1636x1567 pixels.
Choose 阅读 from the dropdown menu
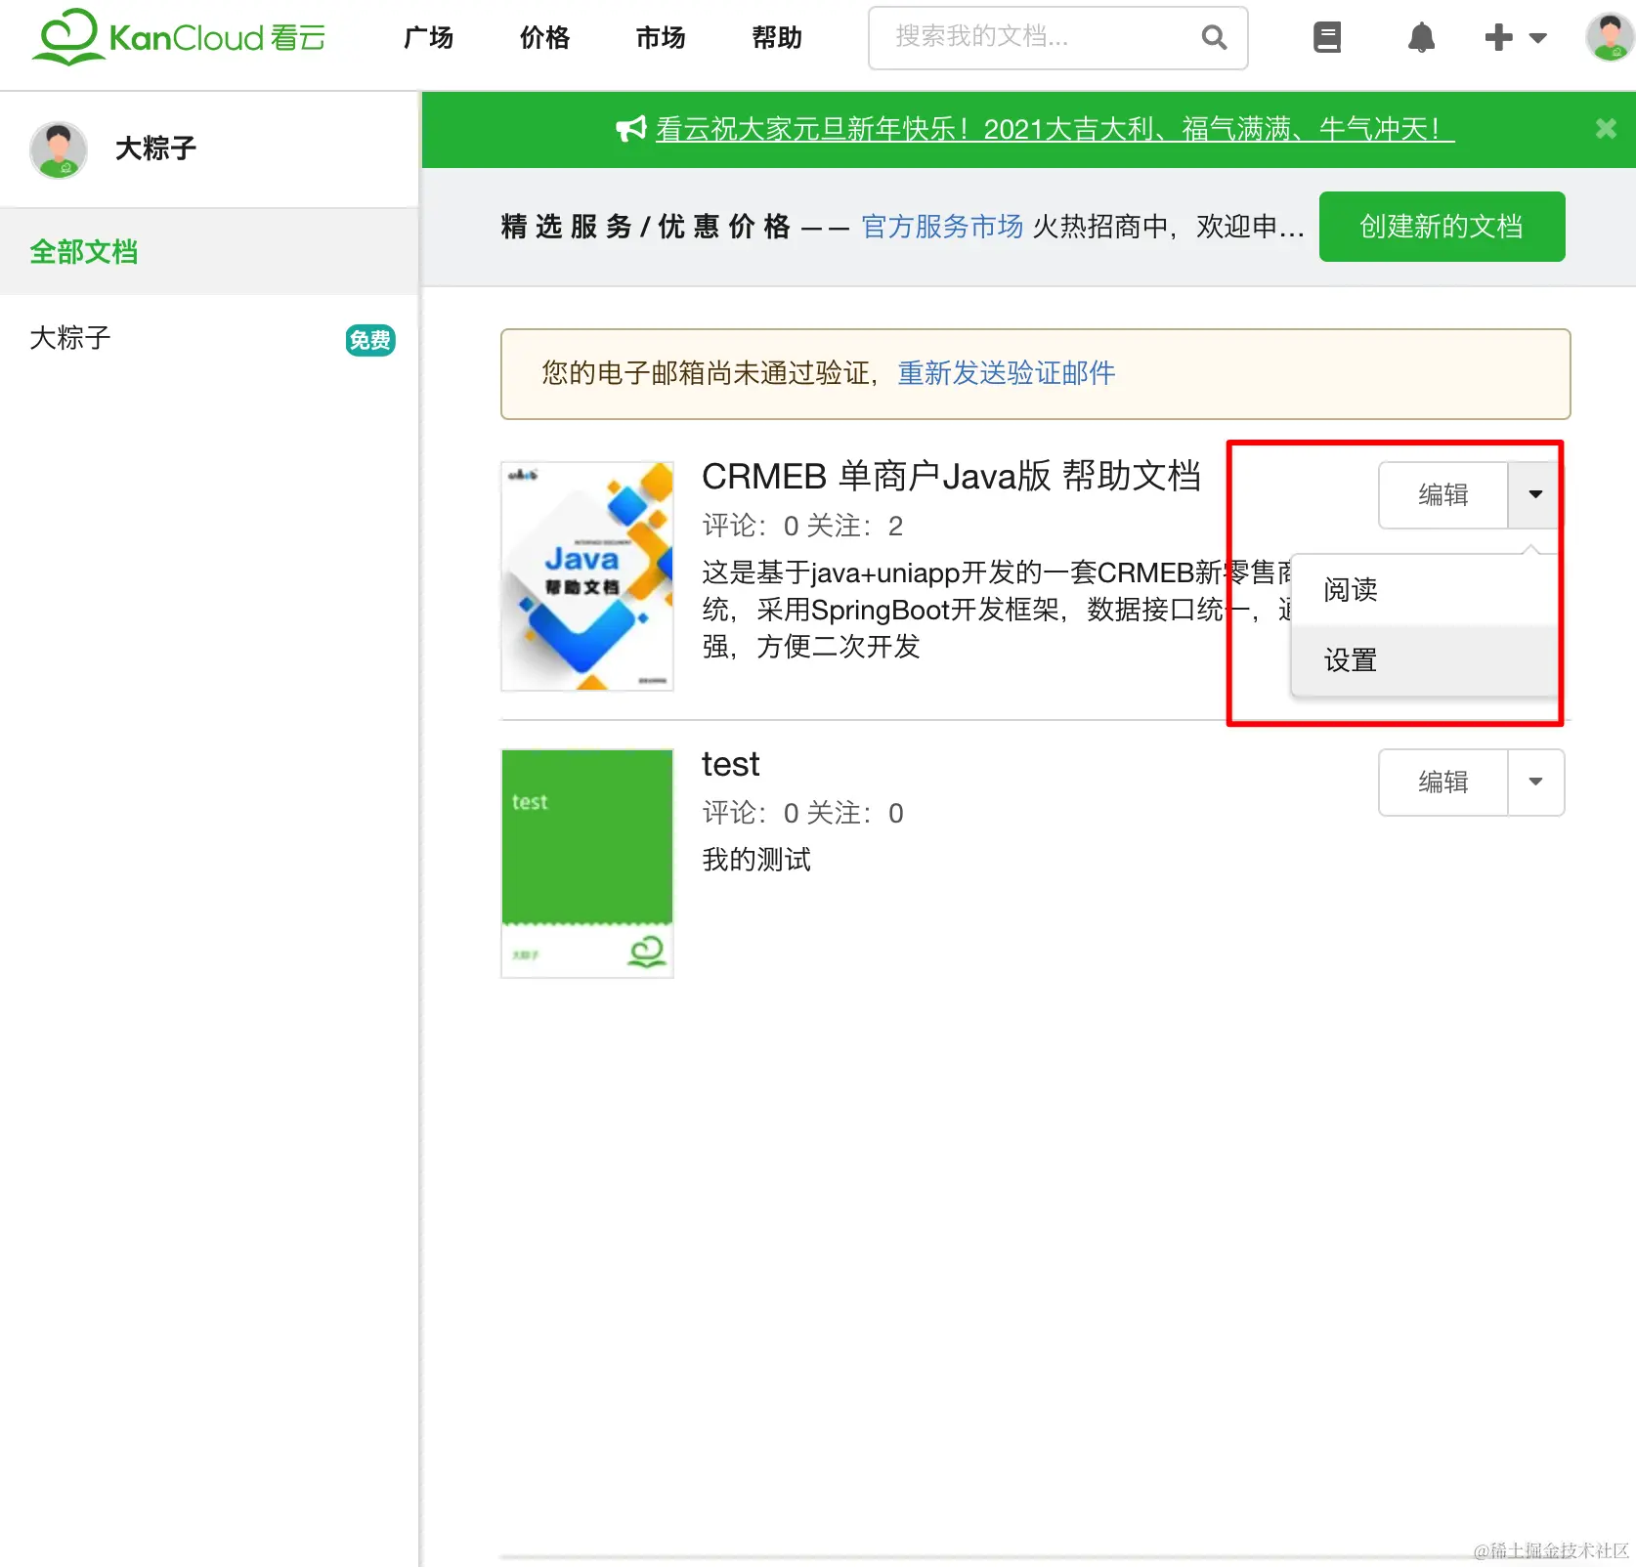pyautogui.click(x=1425, y=590)
